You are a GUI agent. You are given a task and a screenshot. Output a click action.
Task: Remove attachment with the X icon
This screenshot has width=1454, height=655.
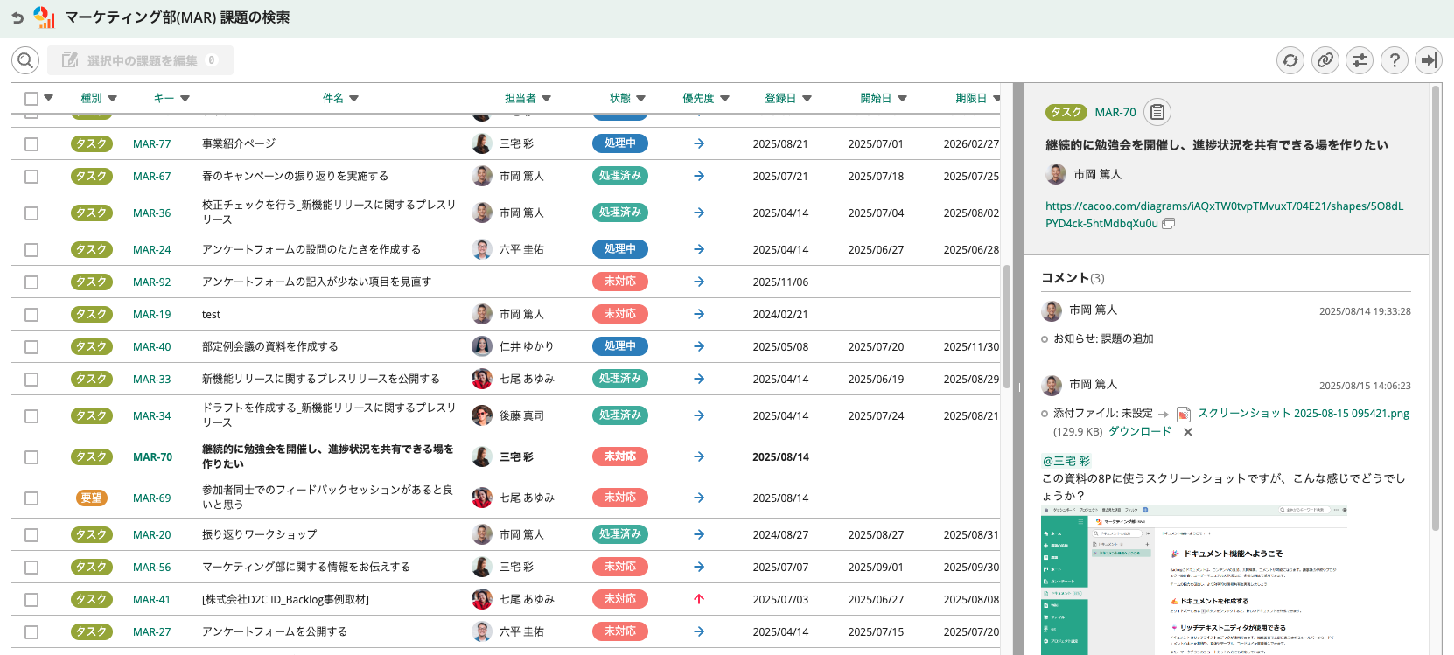coord(1188,432)
